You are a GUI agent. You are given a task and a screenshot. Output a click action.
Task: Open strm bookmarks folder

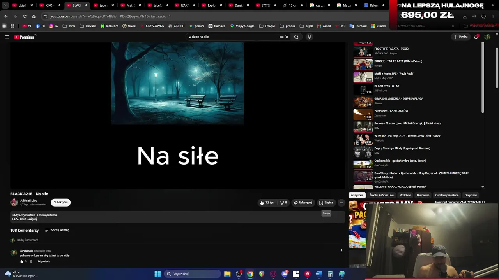tap(68, 26)
